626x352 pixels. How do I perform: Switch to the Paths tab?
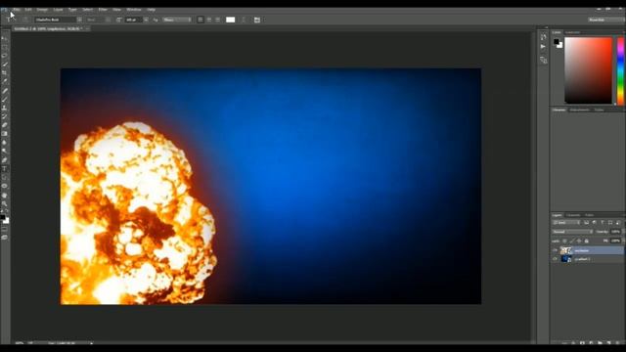pos(589,215)
